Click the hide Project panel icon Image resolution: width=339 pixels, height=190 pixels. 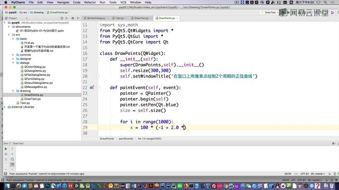[x=78, y=18]
